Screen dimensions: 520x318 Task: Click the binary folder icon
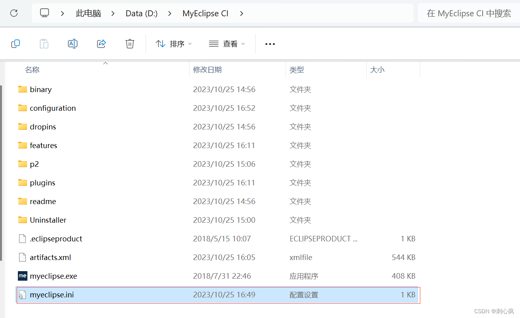[23, 89]
